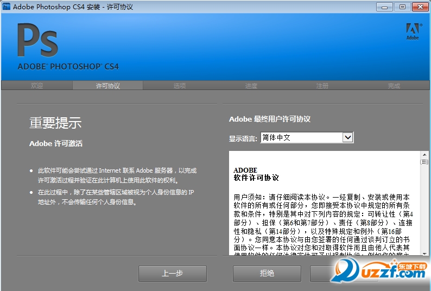Minimize the installer window
431x291 pixels.
click(384, 7)
